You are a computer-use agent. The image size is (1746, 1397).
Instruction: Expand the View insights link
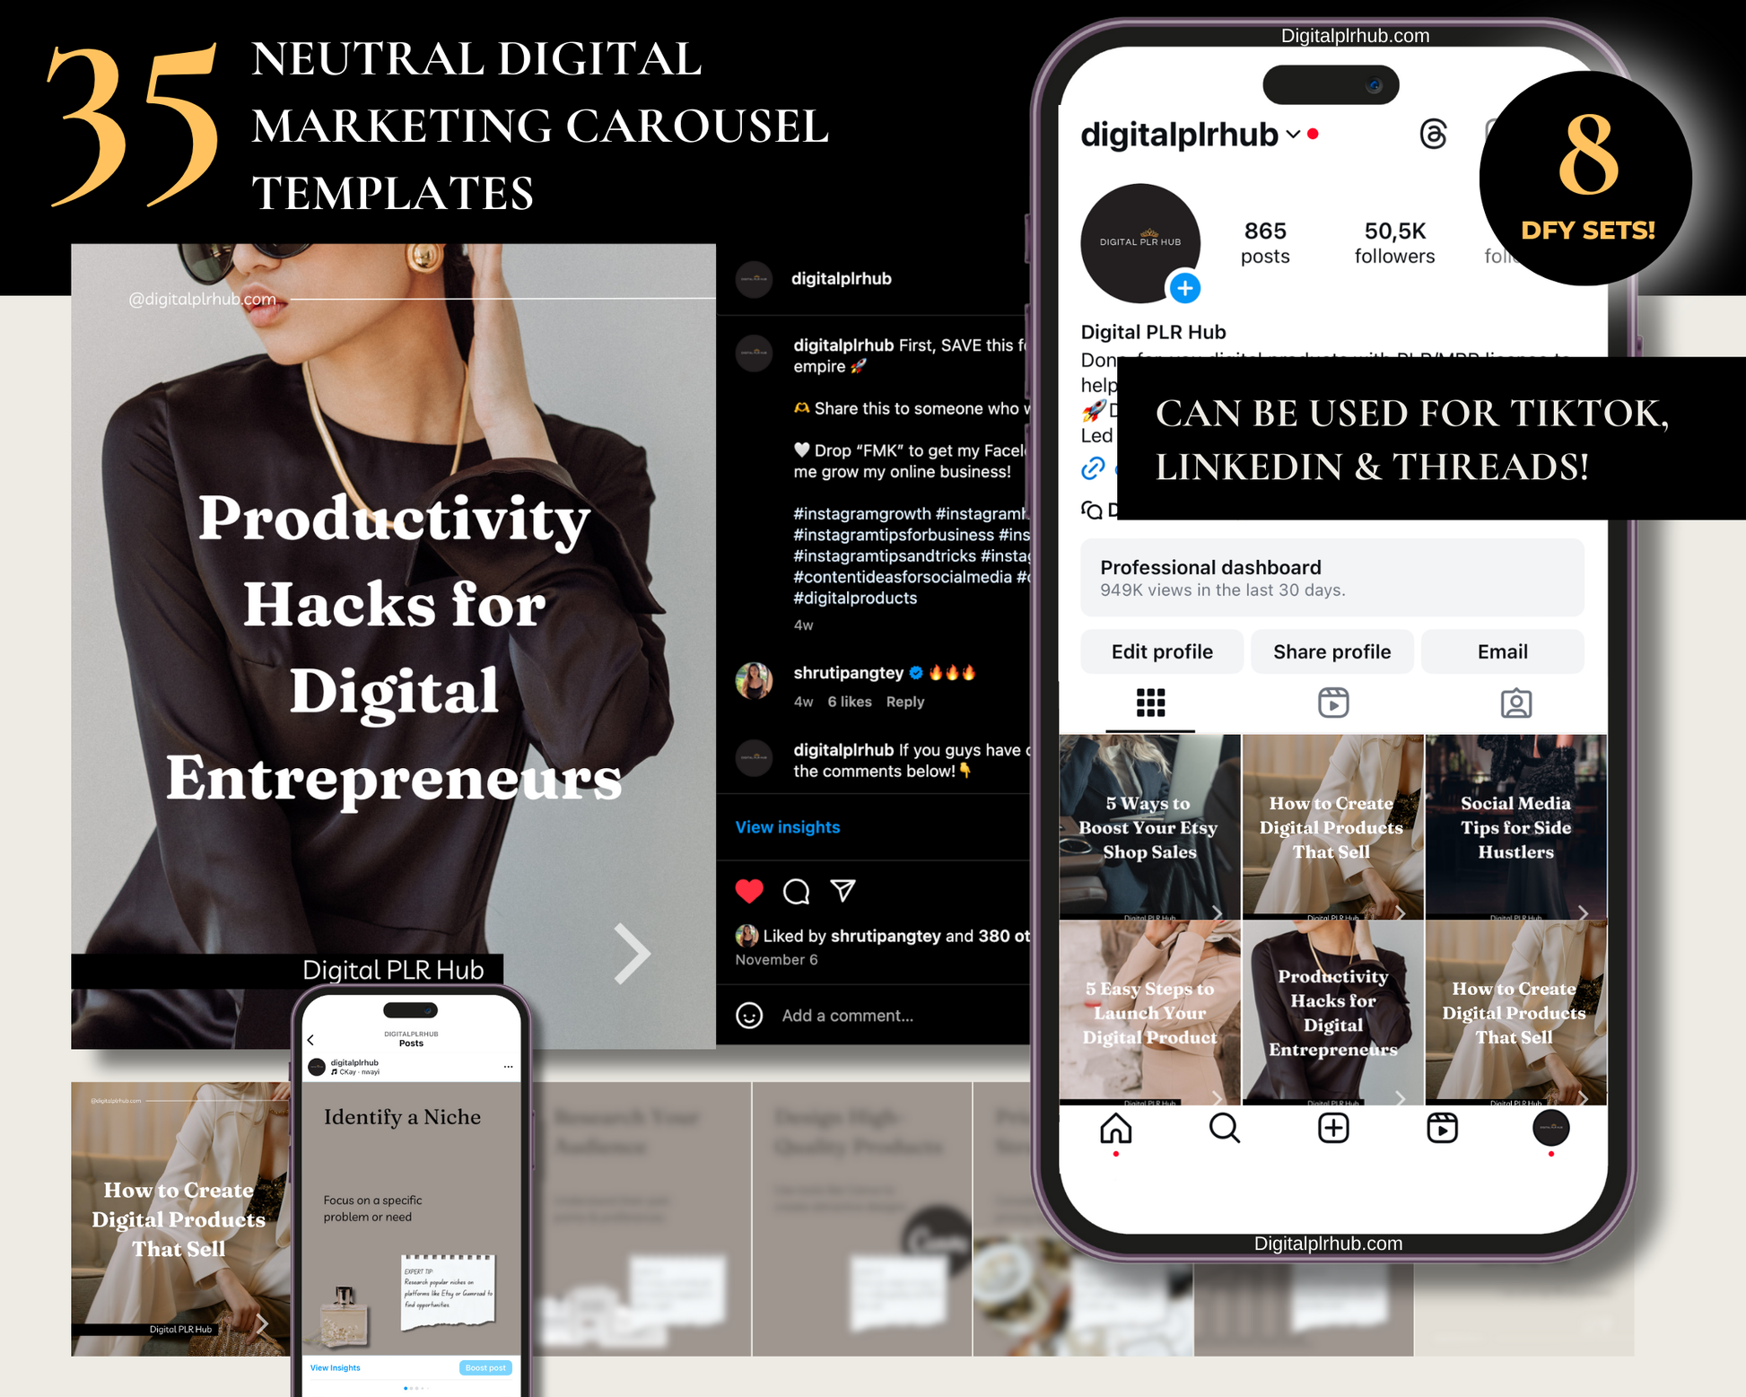pyautogui.click(x=790, y=826)
